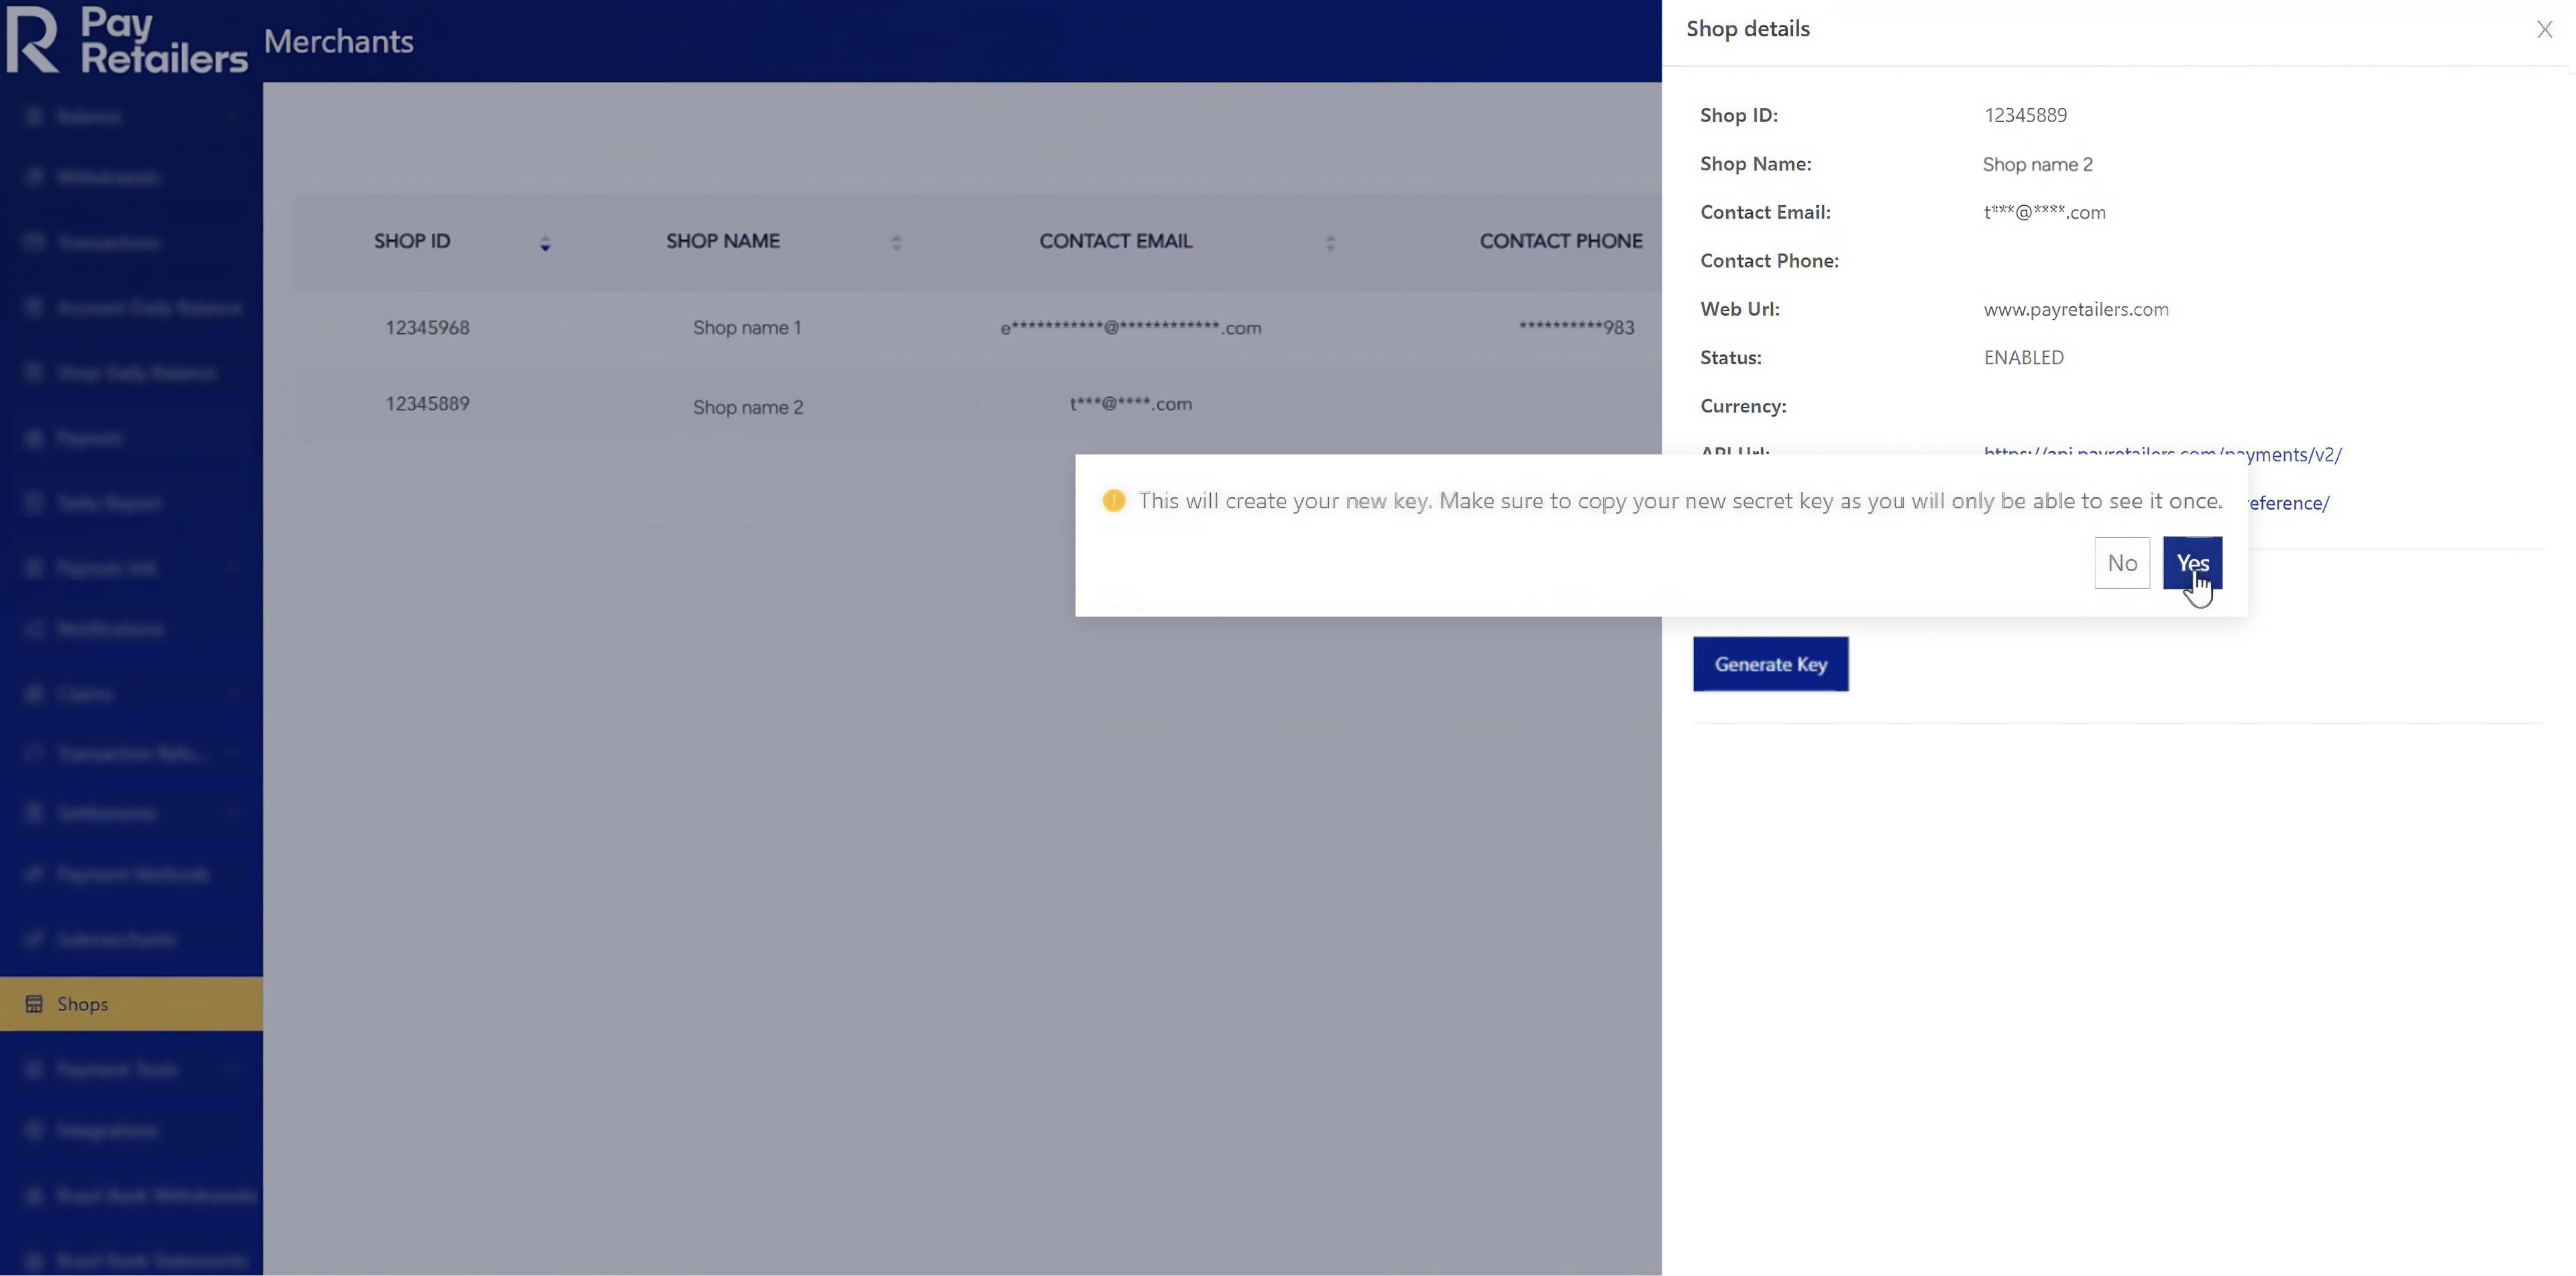This screenshot has height=1276, width=2576.
Task: Select the Shop name 1 table row
Action: coord(746,328)
